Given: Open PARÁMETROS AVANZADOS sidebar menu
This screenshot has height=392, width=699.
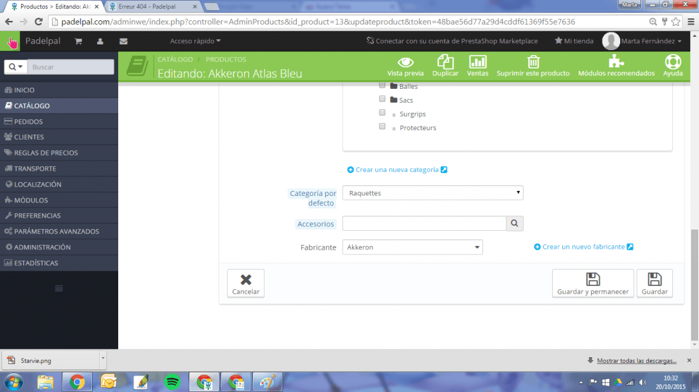Looking at the screenshot, I should [59, 232].
